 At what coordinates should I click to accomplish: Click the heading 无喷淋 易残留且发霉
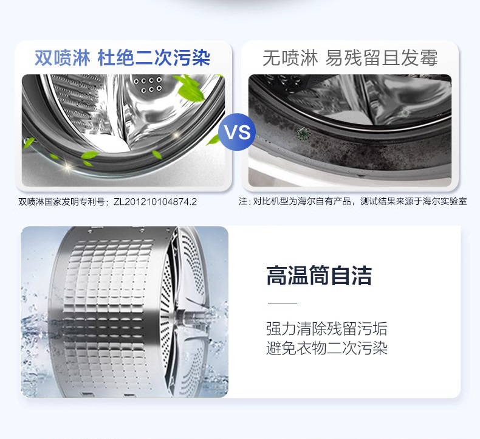(350, 58)
